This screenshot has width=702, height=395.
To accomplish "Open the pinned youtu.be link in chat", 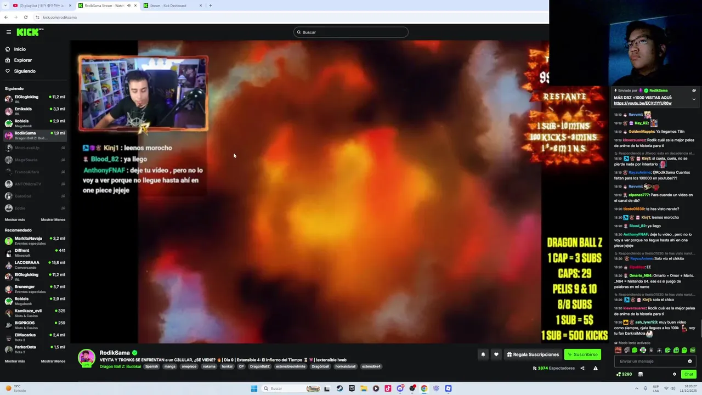I will pos(643,103).
